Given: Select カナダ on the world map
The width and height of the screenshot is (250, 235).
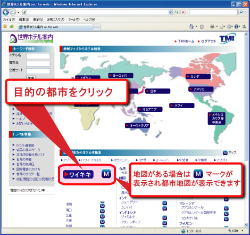Looking at the screenshot, I should pyautogui.click(x=198, y=77).
